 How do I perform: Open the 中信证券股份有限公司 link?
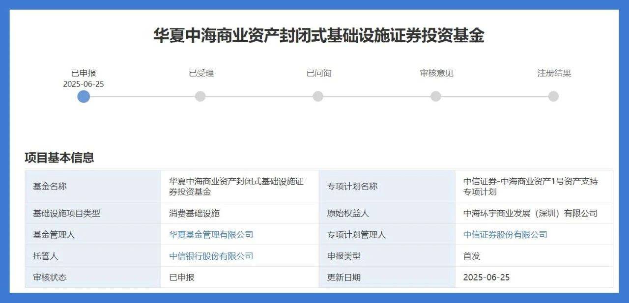click(505, 235)
